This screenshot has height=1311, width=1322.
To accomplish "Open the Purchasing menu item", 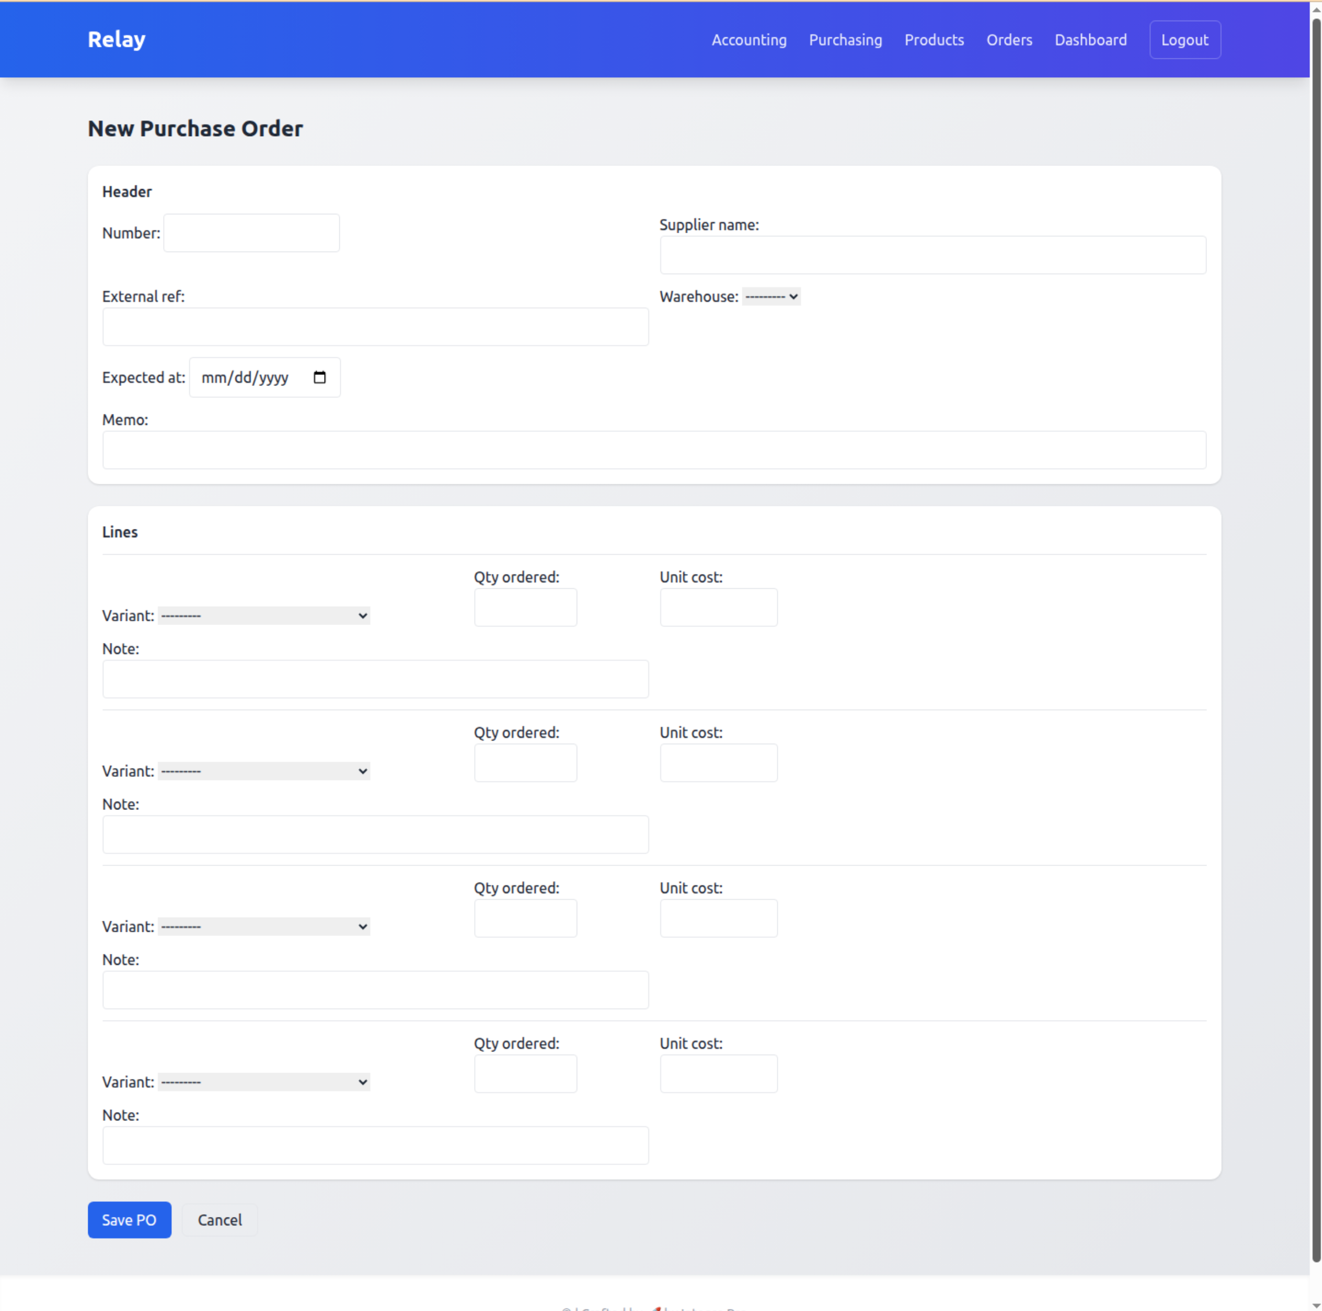I will [x=845, y=40].
